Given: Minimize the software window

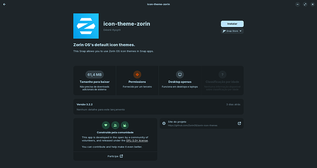Looking at the screenshot, I should (x=297, y=4).
